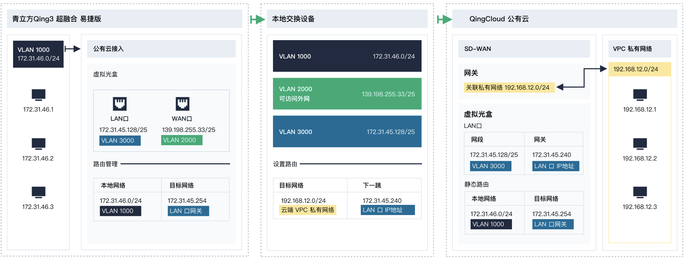Click the VPC host icon above 192.168.12.1
This screenshot has width=686, height=259.
tap(640, 95)
